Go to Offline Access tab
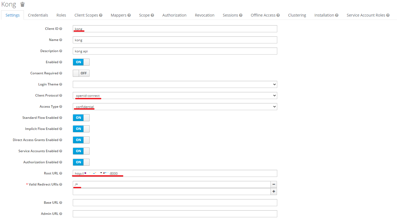The height and width of the screenshot is (220, 397). 263,15
